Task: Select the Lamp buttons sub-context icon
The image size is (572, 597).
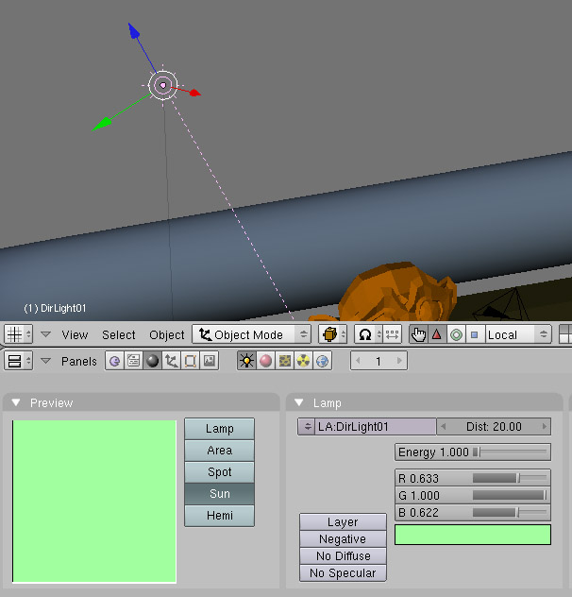Action: click(x=246, y=361)
